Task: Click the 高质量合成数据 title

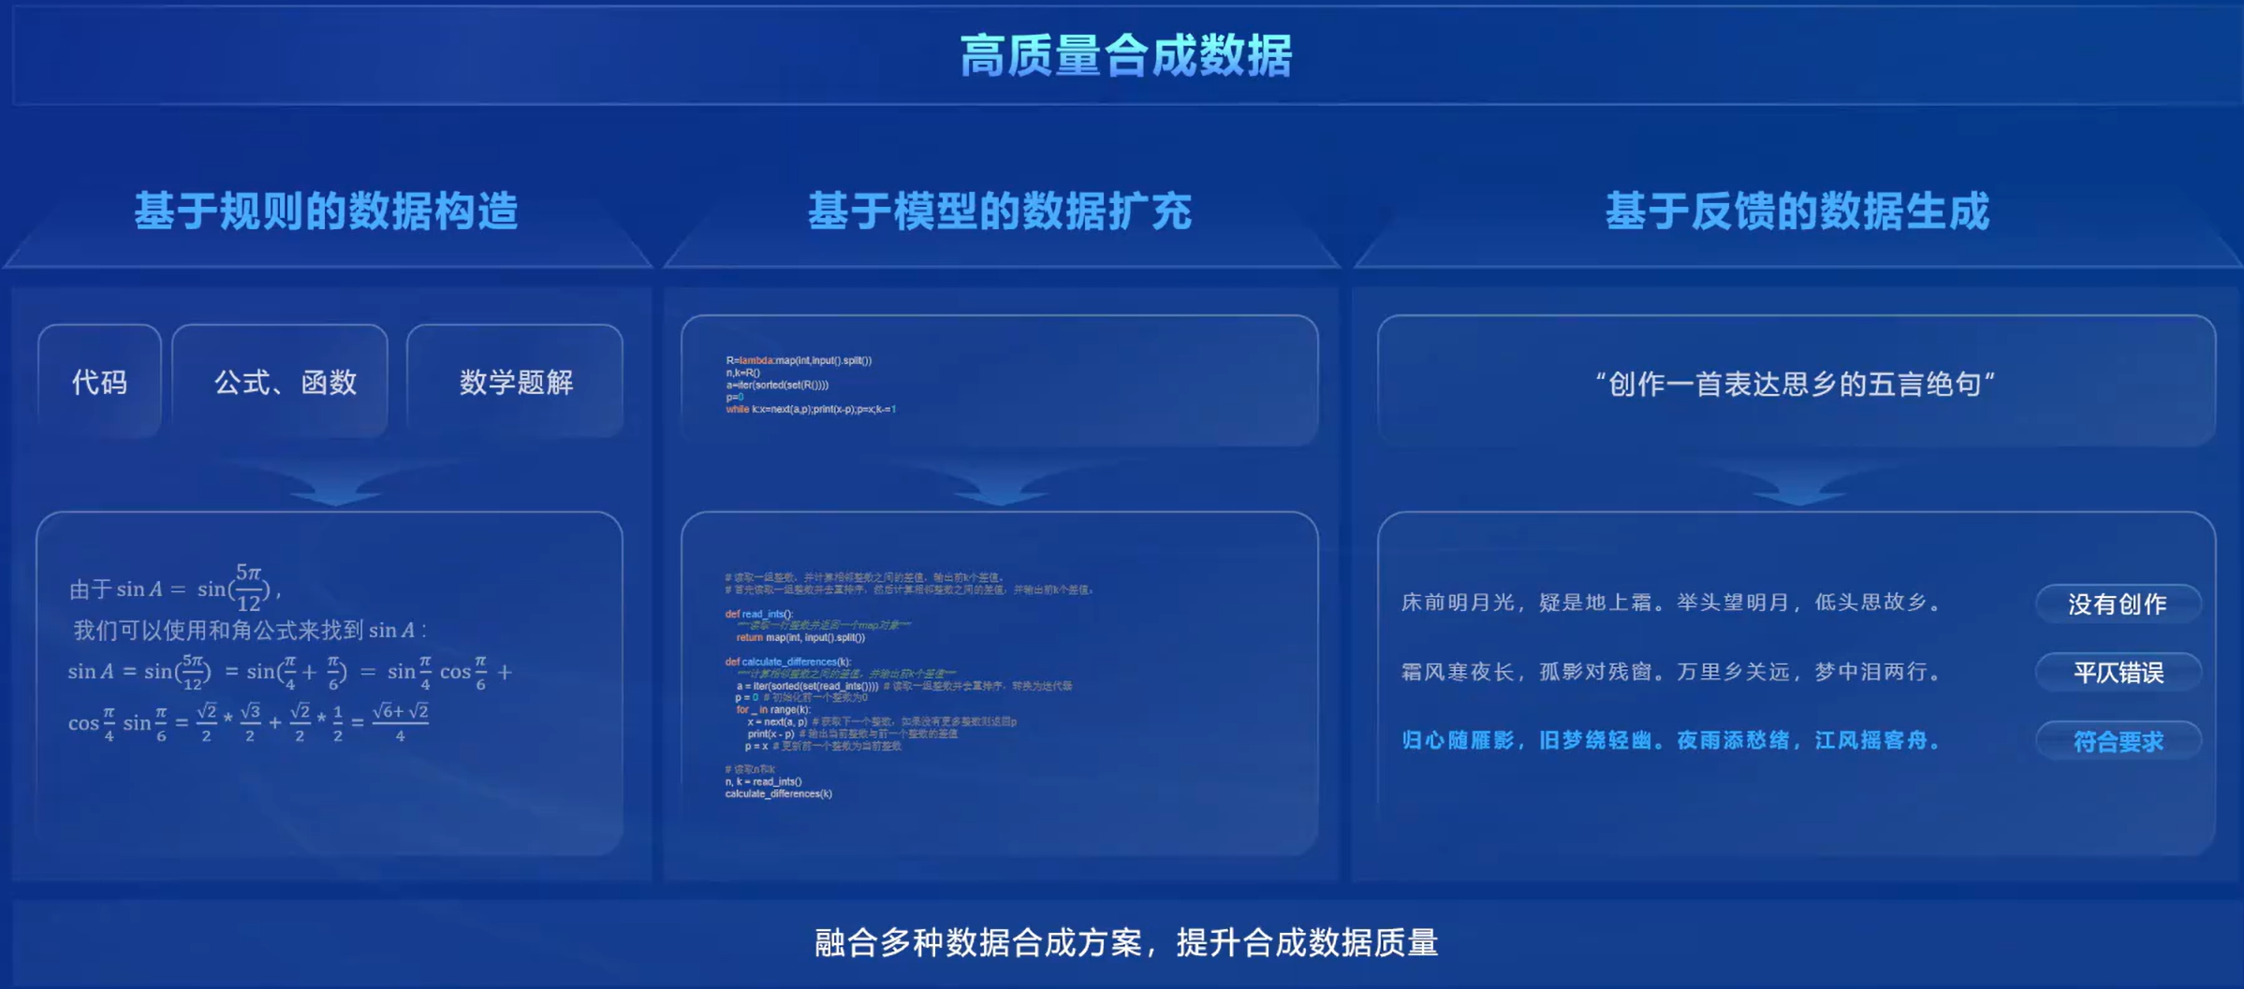Action: click(x=1126, y=55)
